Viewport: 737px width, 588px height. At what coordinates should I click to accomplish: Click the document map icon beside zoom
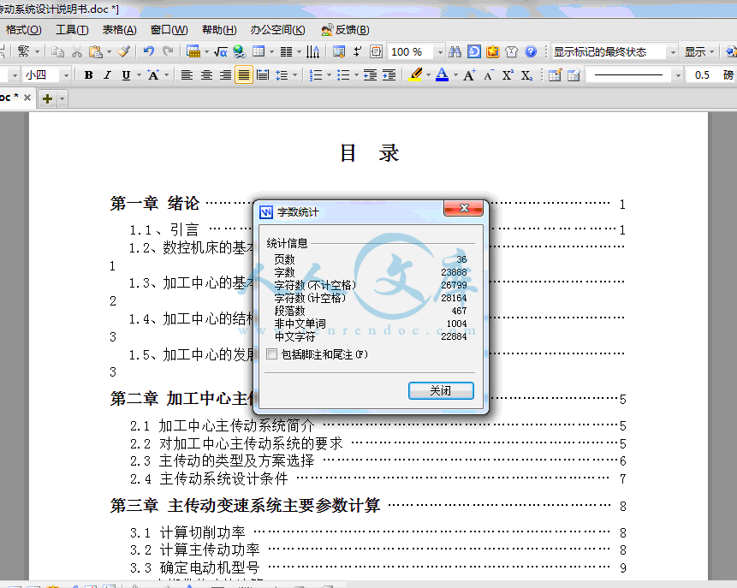point(376,51)
